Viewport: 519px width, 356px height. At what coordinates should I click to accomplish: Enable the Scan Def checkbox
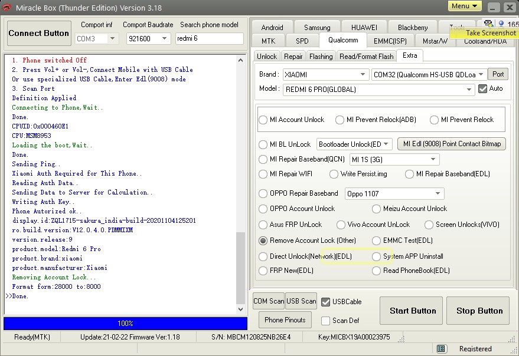pos(326,321)
